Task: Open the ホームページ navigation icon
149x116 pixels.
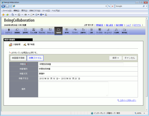Action: click(108, 31)
